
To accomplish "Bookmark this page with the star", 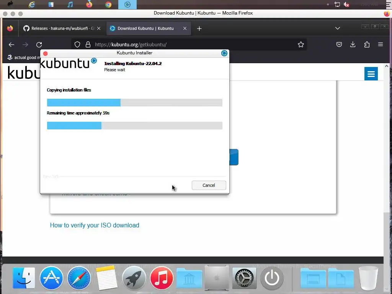I will (301, 44).
